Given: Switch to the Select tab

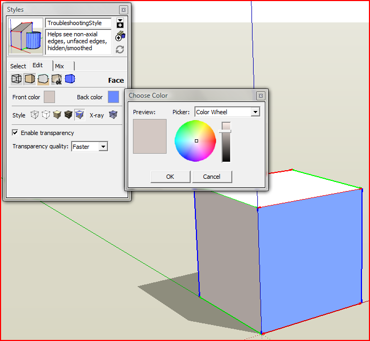Looking at the screenshot, I should (18, 66).
